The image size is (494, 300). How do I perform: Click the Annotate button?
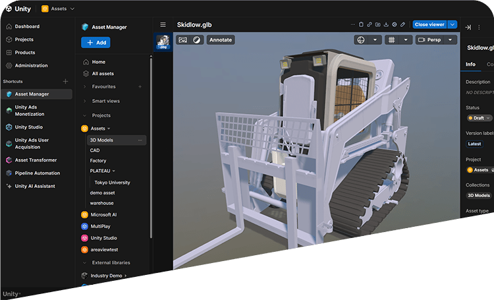[221, 40]
